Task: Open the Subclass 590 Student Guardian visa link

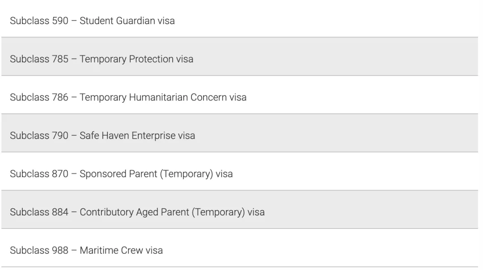Action: point(92,21)
